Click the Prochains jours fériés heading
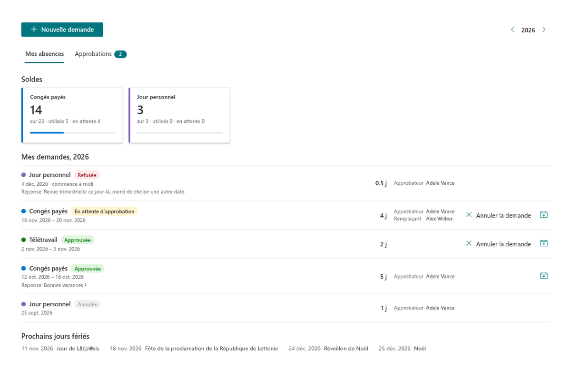The height and width of the screenshot is (381, 571). (55, 336)
